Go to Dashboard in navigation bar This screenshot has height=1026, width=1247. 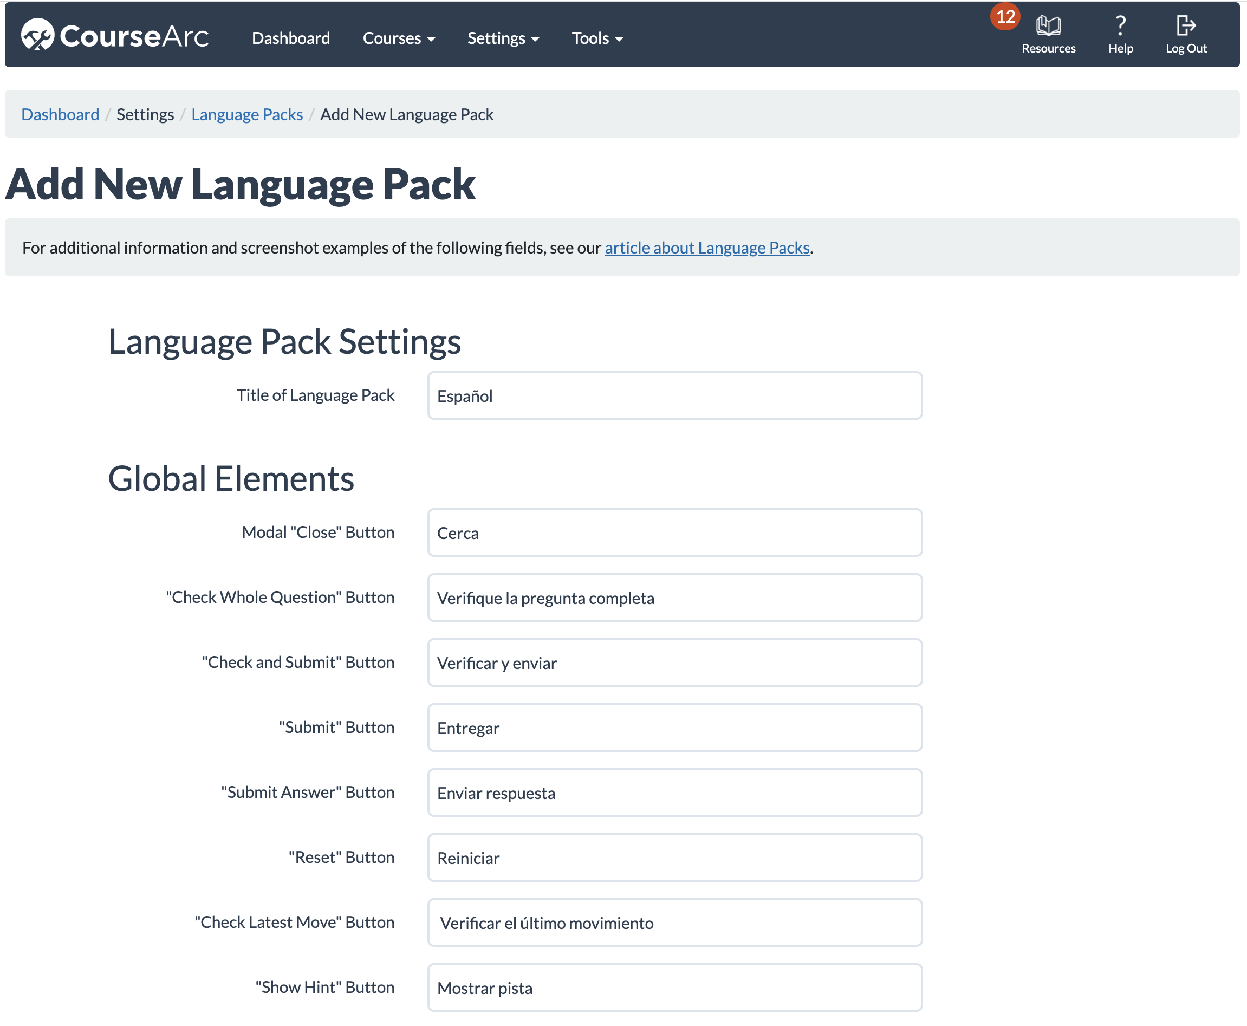(291, 38)
